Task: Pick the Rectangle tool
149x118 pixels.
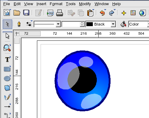Action: (x=7, y=69)
